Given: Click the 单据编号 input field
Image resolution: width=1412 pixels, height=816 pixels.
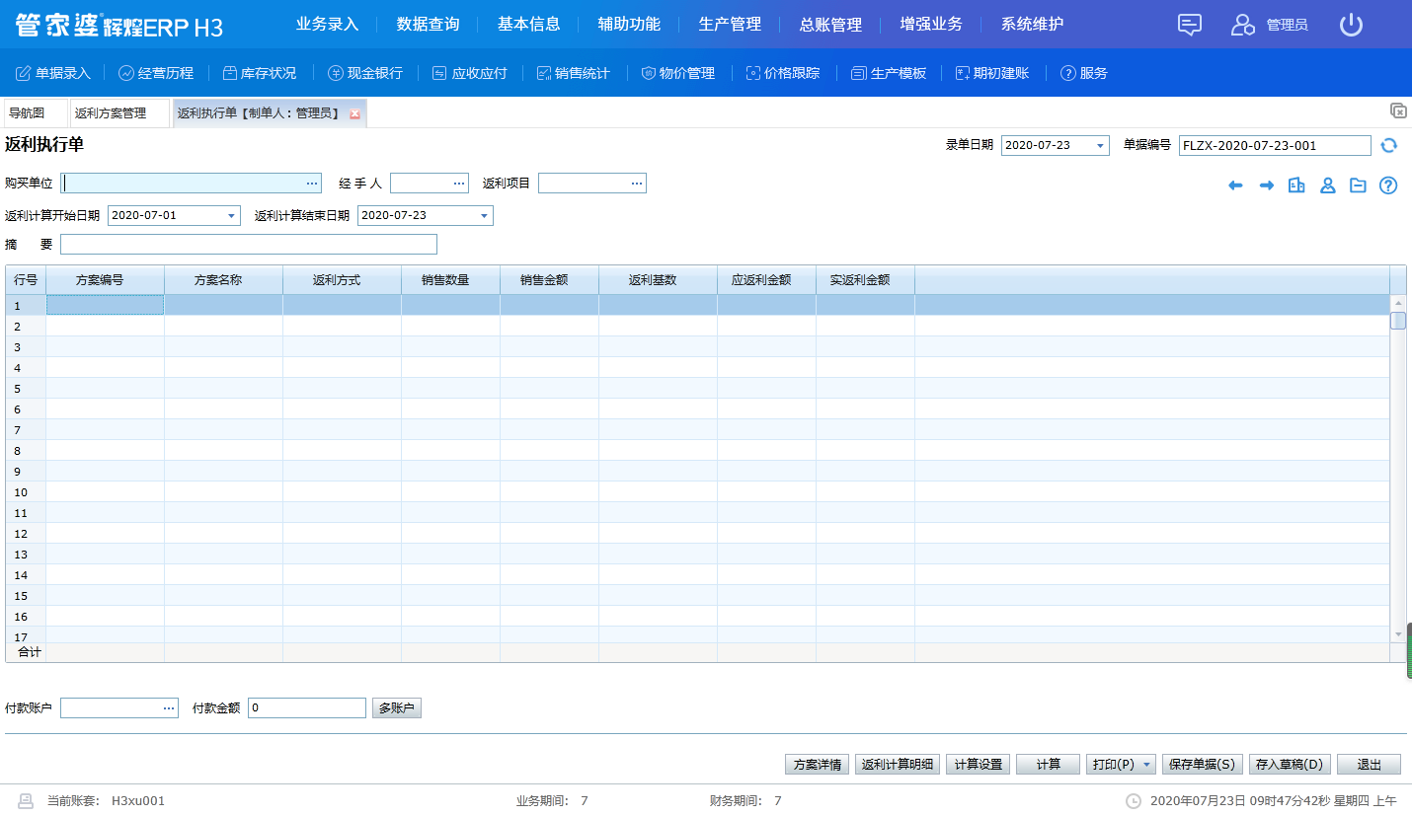Looking at the screenshot, I should tap(1275, 146).
